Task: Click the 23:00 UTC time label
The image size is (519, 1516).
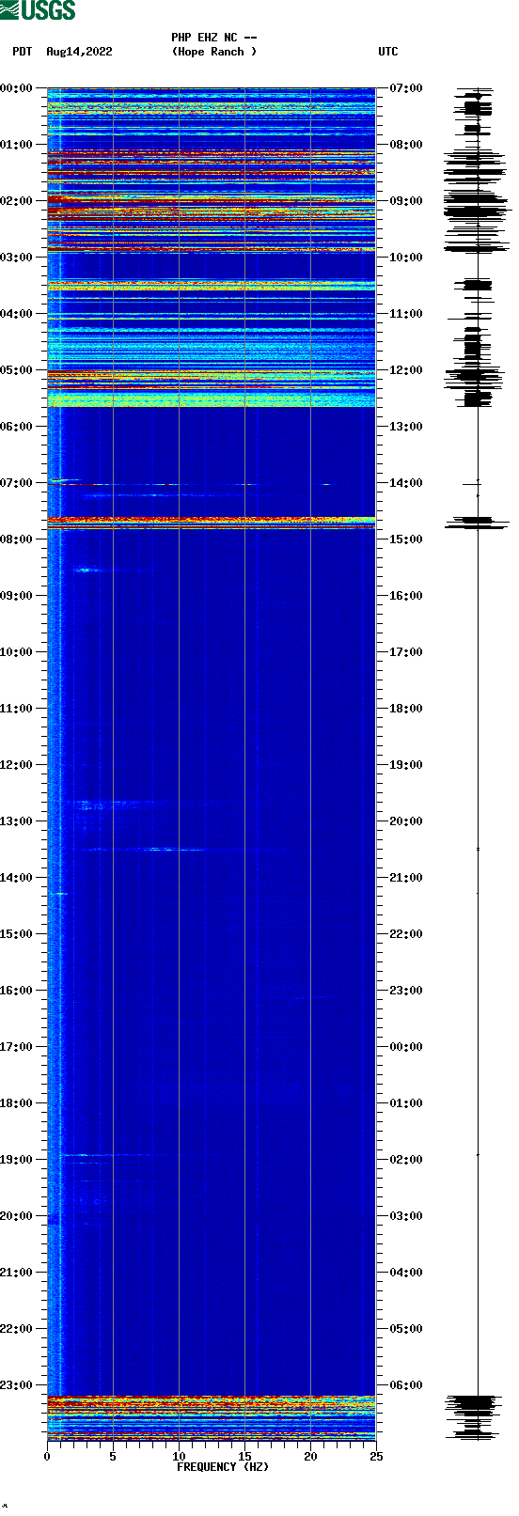Action: [406, 991]
